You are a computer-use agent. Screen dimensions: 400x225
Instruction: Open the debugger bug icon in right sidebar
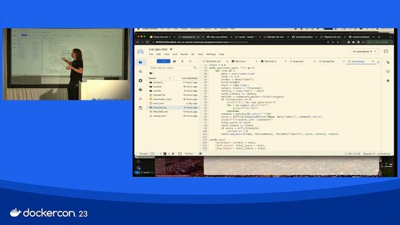pos(387,81)
